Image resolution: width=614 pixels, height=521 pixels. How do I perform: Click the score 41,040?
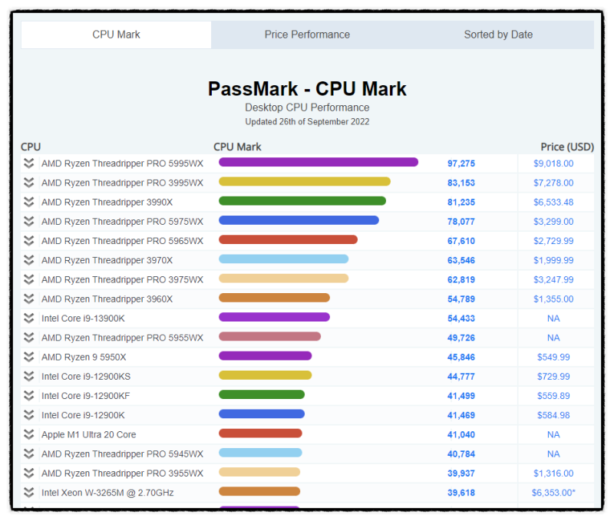(x=461, y=435)
